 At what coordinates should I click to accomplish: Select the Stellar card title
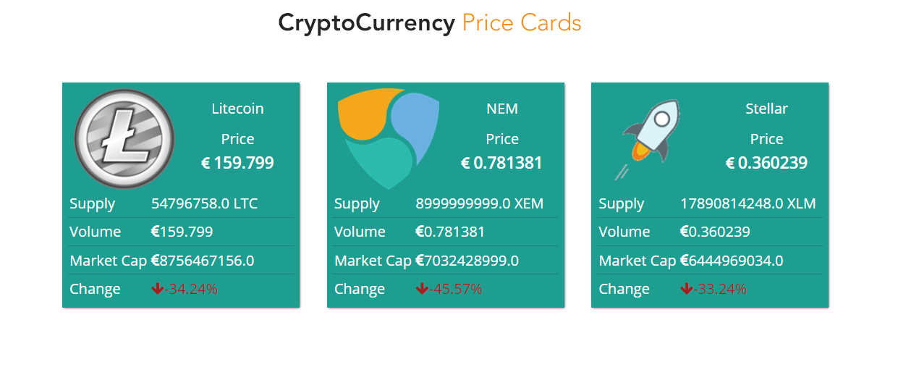pos(766,109)
